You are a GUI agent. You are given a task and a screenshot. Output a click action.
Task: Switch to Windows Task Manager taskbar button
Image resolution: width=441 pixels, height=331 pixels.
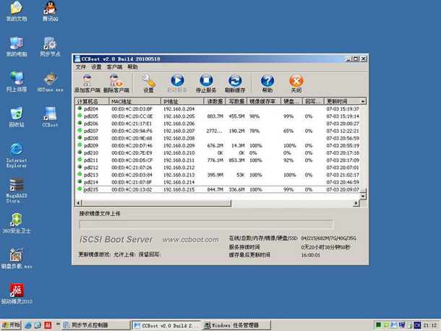tap(236, 325)
